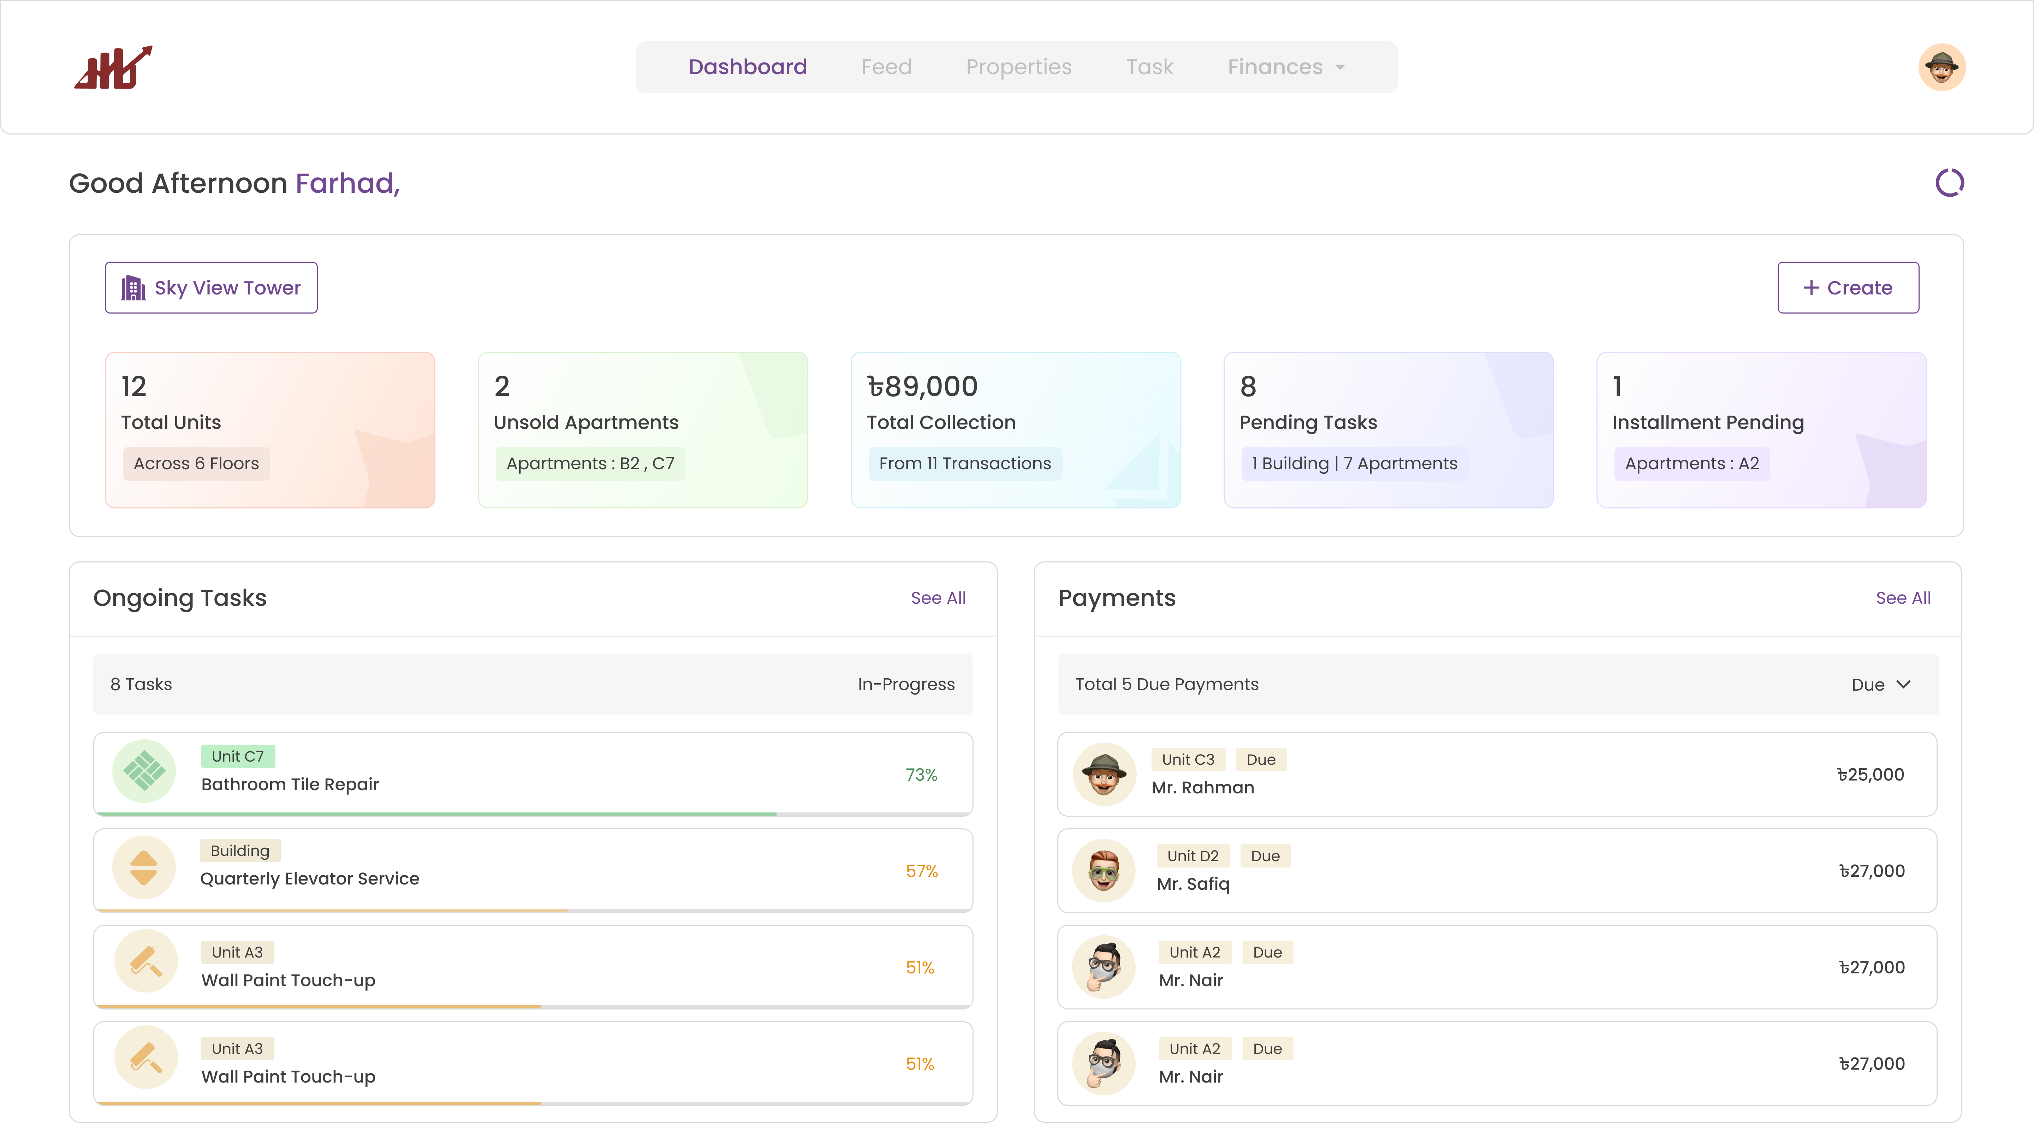2034x1144 pixels.
Task: Click the Quarterly Elevator Service progress bar
Action: point(533,910)
